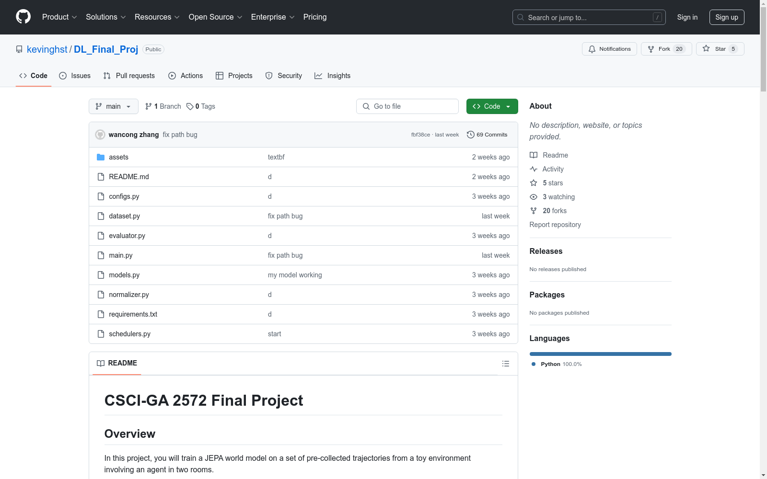
Task: Click the file icon beside requirements.txt
Action: point(101,314)
